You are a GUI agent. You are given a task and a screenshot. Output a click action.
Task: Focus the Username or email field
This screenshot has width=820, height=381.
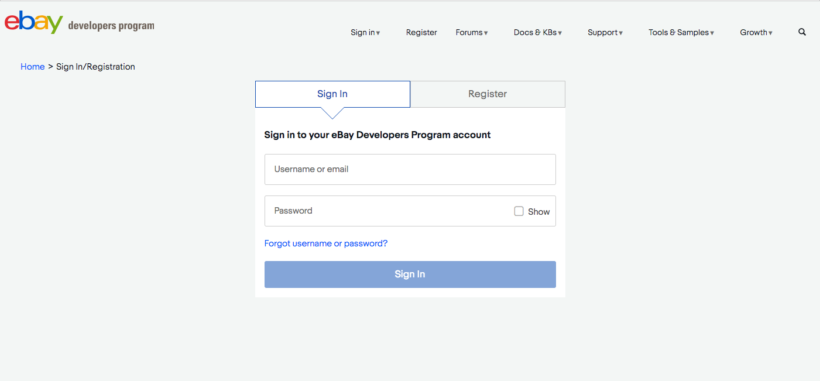(410, 170)
